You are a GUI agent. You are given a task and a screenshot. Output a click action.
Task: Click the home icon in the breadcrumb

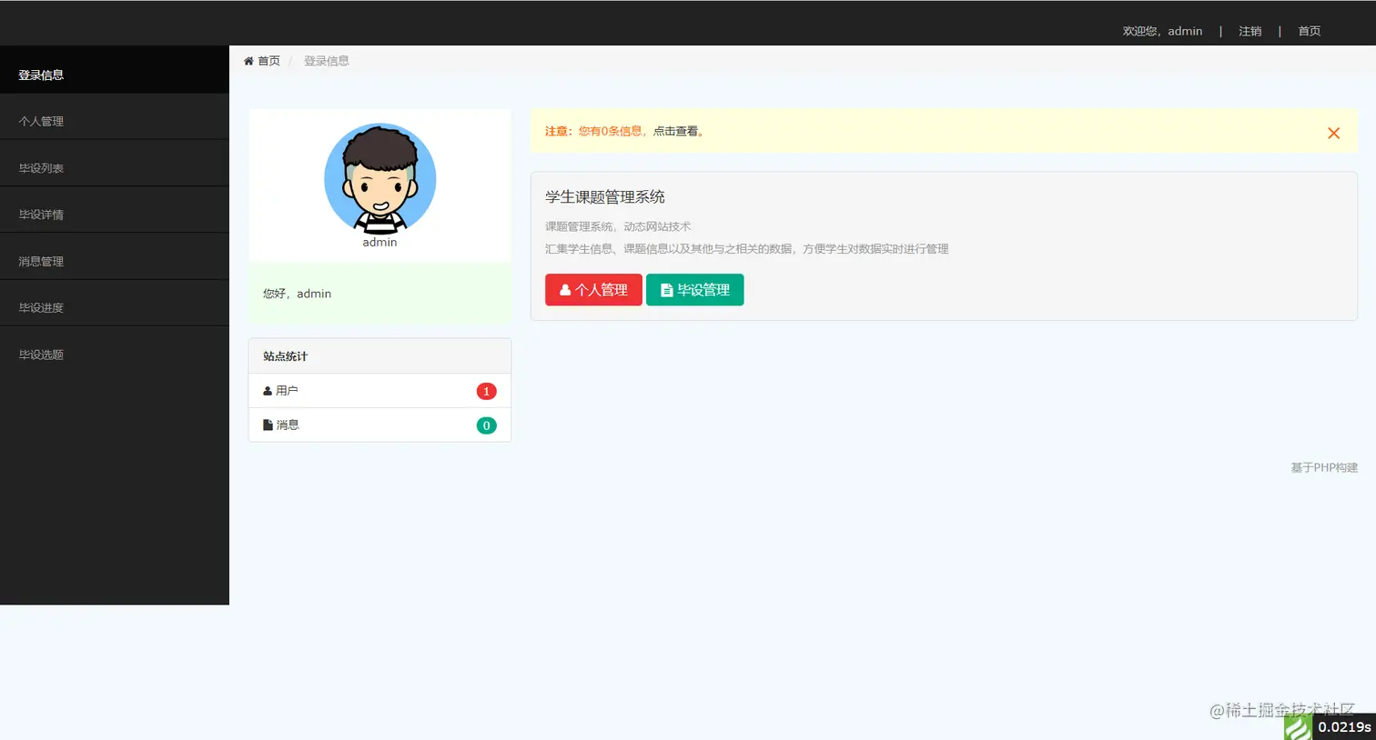pos(248,60)
